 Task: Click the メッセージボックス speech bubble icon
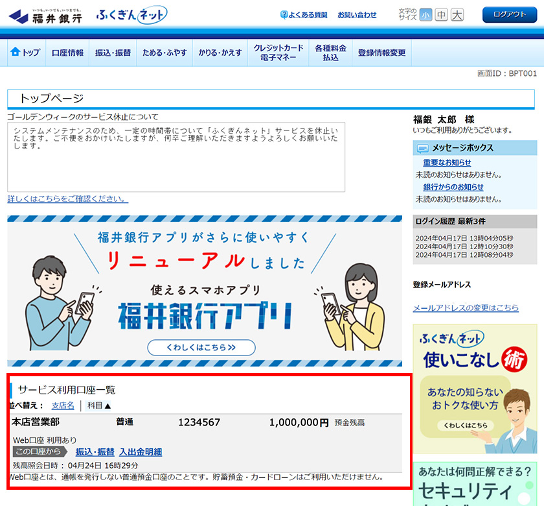[x=422, y=149]
